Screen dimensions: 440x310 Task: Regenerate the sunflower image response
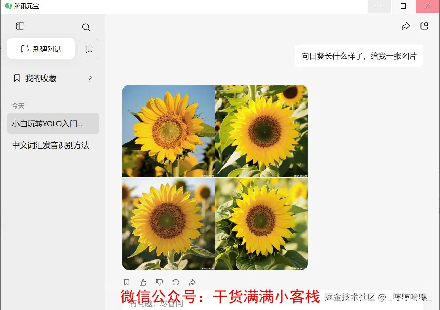[x=176, y=282]
